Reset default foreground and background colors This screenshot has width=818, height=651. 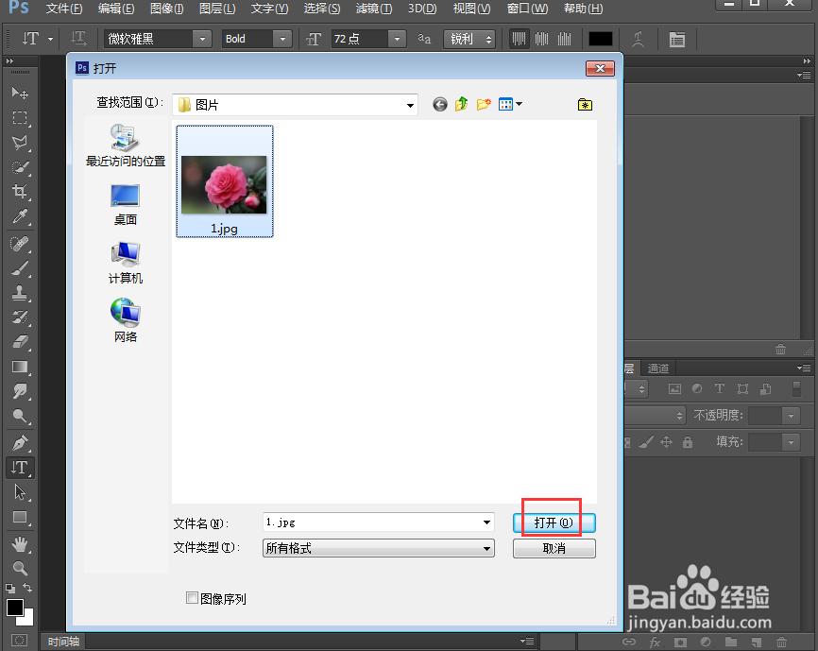10,589
